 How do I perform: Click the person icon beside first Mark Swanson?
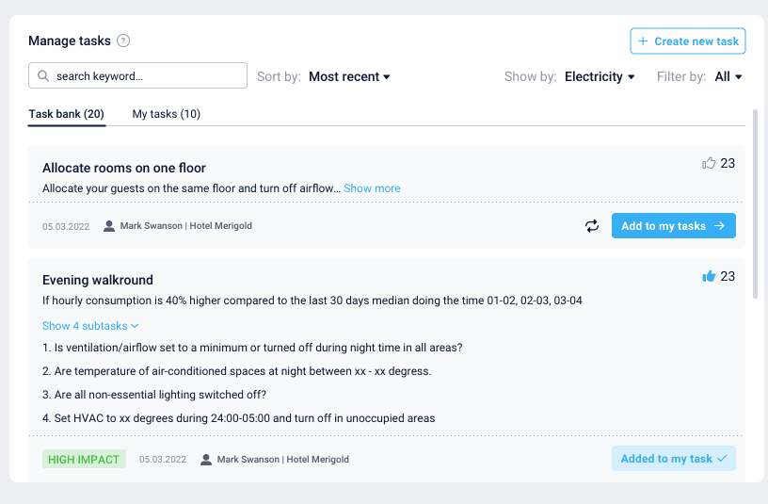[109, 226]
